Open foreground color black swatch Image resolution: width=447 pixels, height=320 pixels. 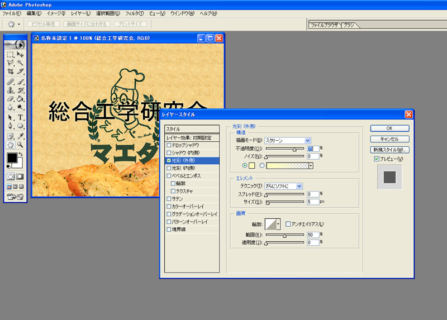12,157
